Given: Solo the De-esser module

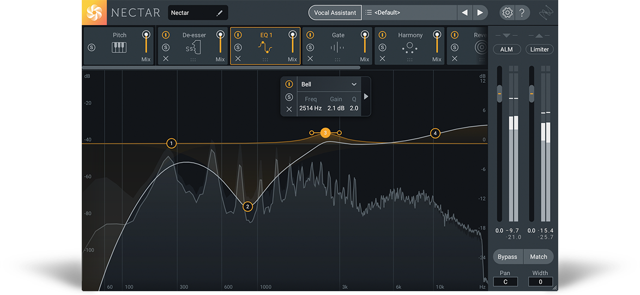Looking at the screenshot, I should click(165, 47).
